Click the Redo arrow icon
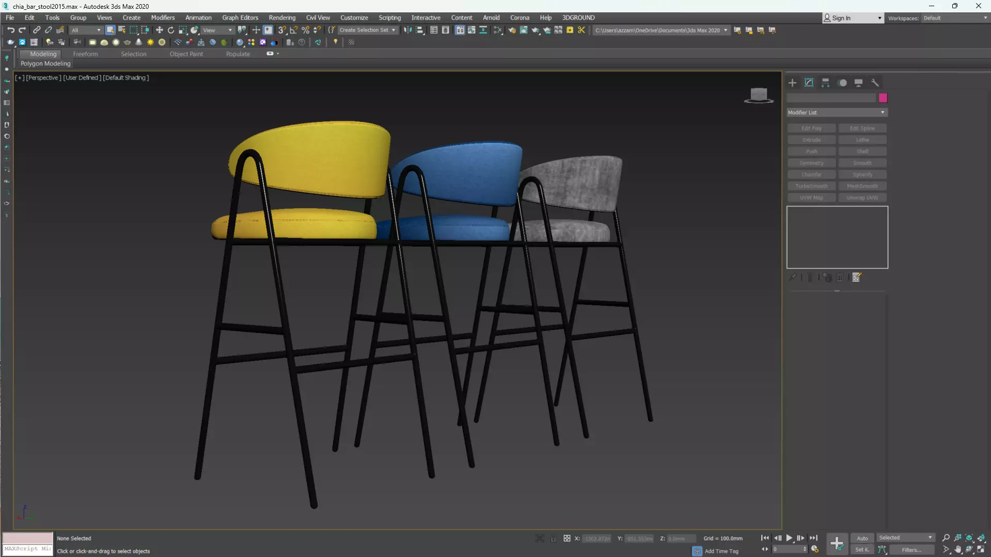The width and height of the screenshot is (991, 557). (22, 30)
